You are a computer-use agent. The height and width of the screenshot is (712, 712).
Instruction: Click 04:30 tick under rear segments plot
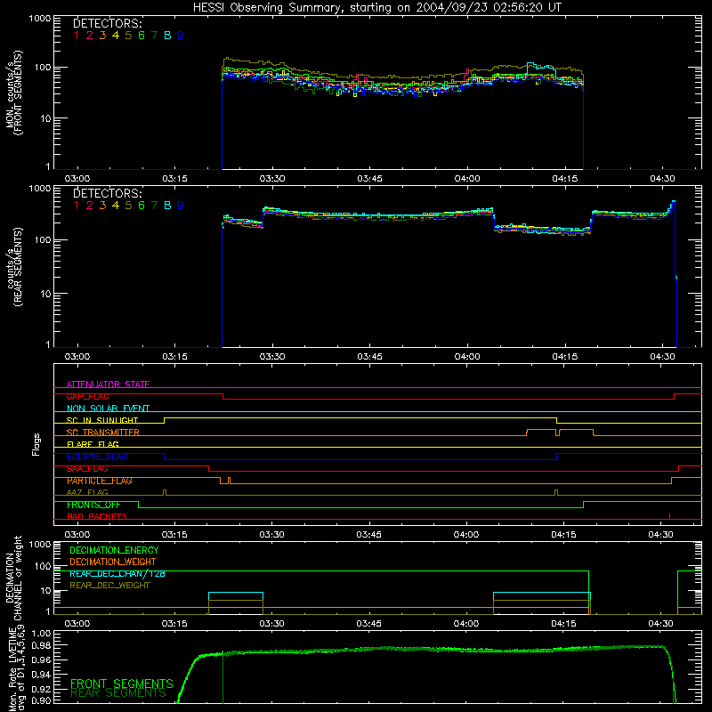coord(662,357)
